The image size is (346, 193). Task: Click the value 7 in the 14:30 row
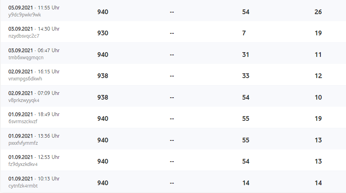244,33
